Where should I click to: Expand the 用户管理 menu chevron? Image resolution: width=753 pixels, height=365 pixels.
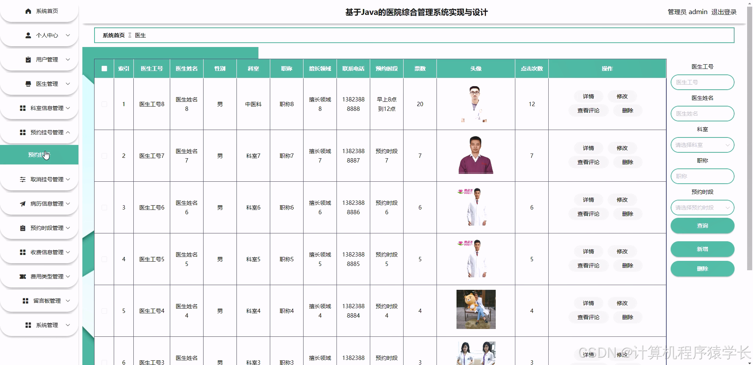[68, 60]
